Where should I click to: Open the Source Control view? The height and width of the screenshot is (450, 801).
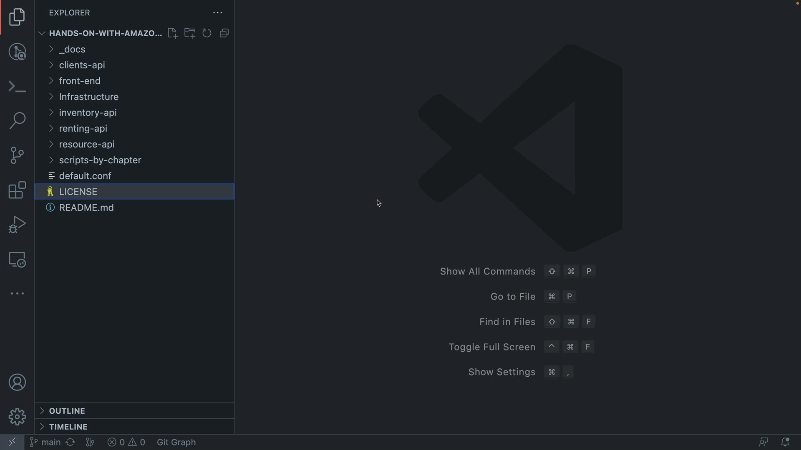coord(17,155)
